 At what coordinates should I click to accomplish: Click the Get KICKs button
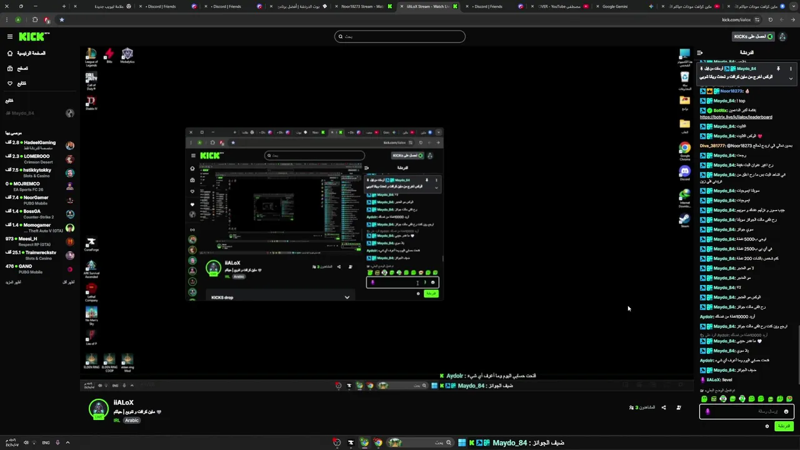(753, 36)
